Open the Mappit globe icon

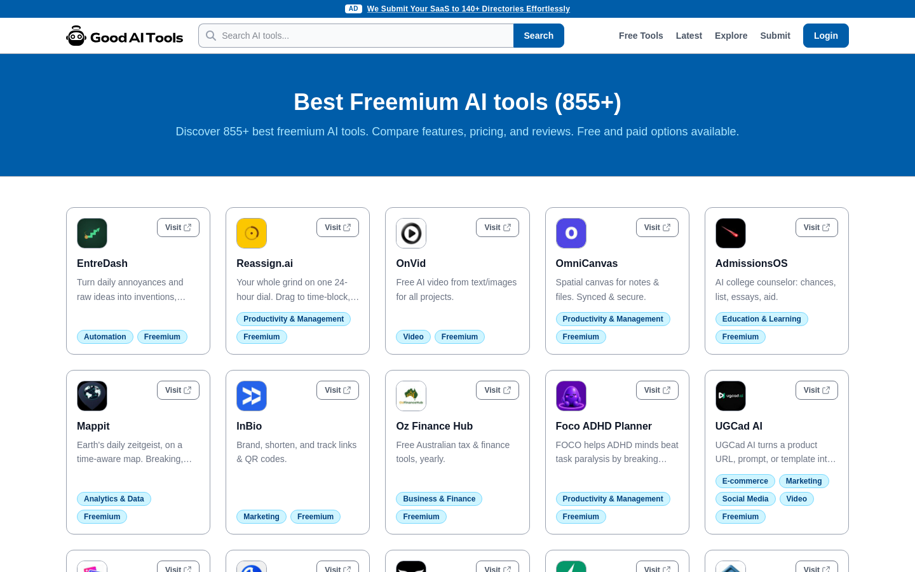92,396
